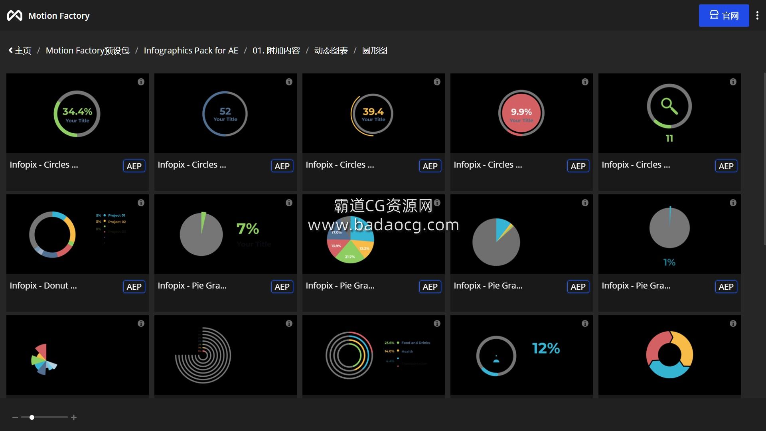
Task: Show info for the 9.9% circle card
Action: [x=585, y=82]
